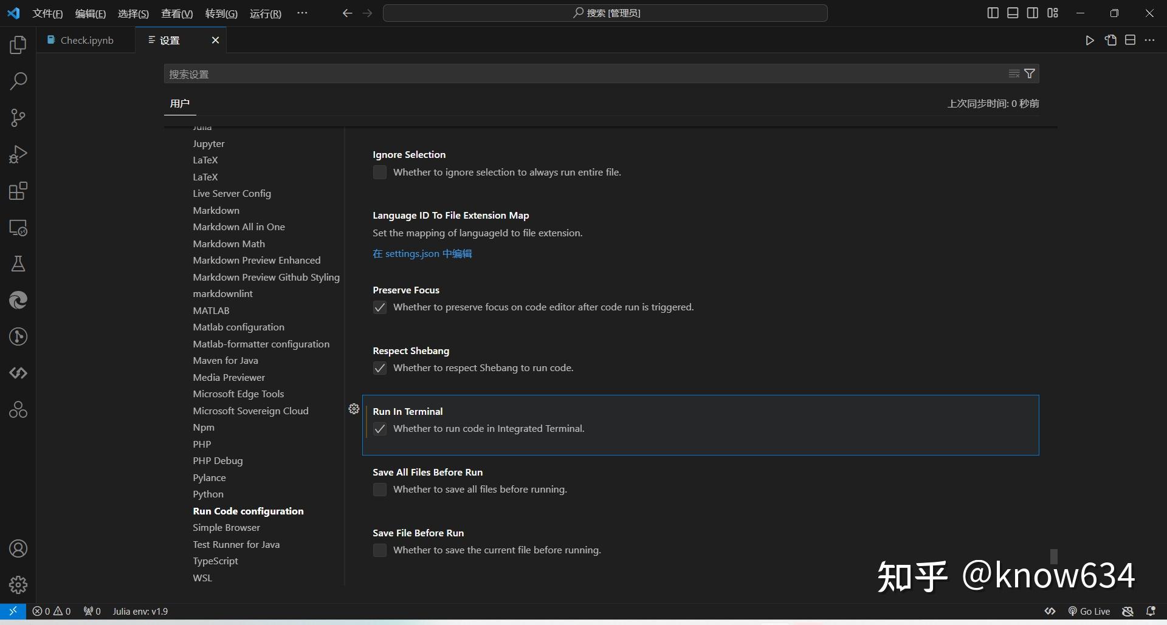Open the Source Control view
Image resolution: width=1167 pixels, height=625 pixels.
tap(18, 118)
